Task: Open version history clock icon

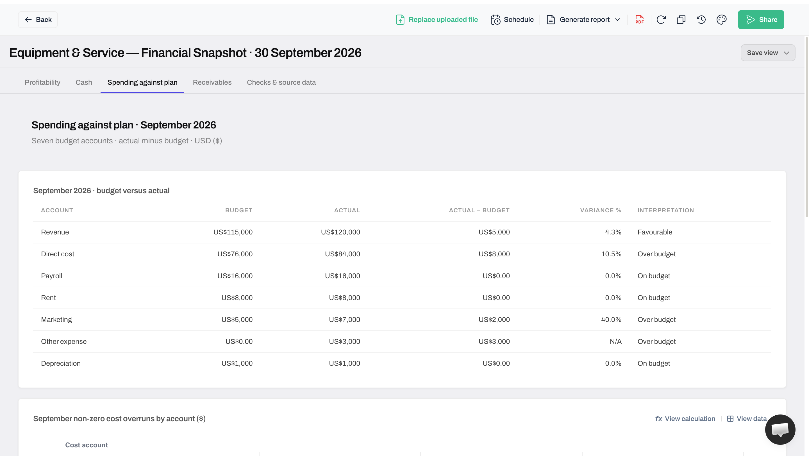Action: (701, 19)
